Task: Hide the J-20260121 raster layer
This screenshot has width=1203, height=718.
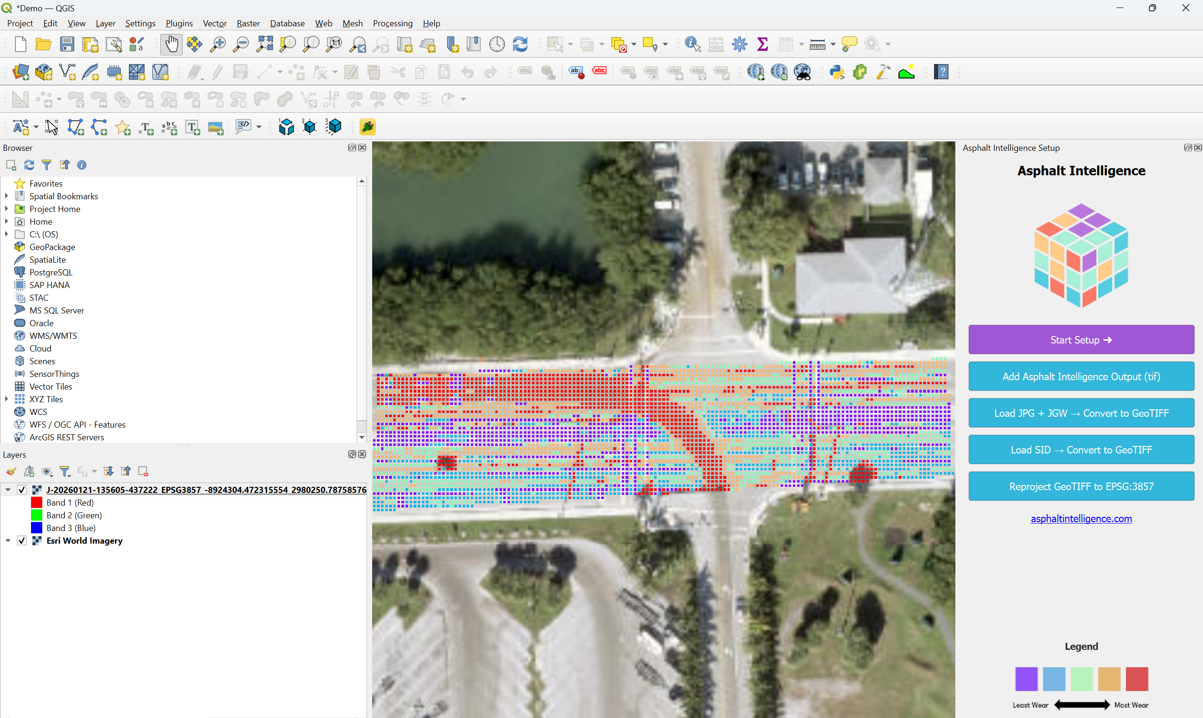Action: (x=21, y=490)
